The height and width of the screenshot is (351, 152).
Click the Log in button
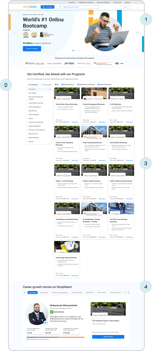[x=125, y=7]
